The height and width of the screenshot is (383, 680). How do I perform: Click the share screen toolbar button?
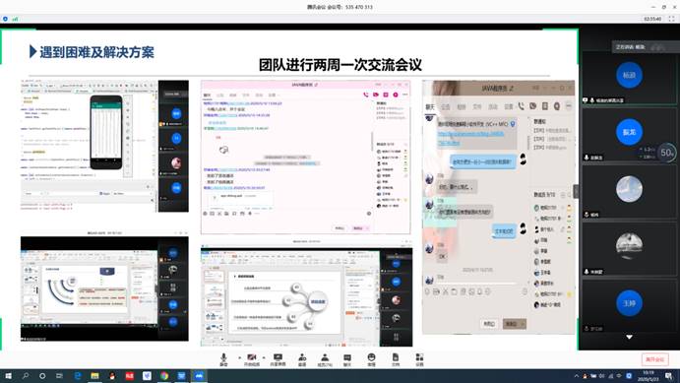tap(278, 359)
